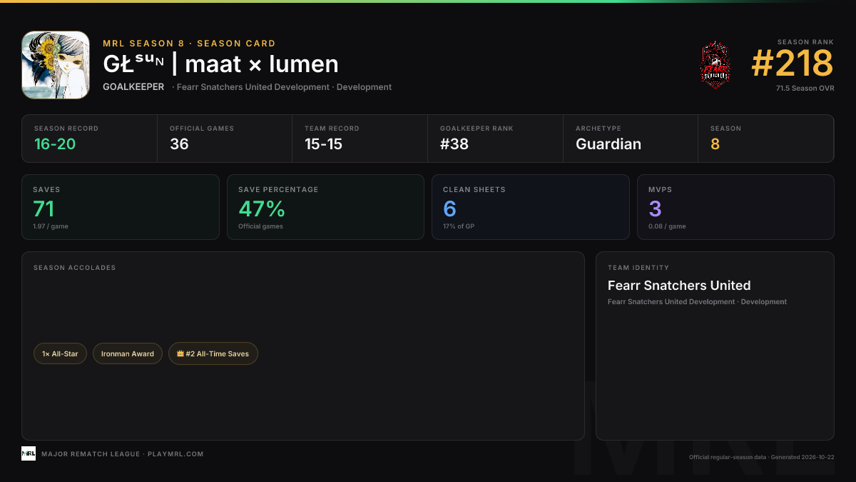The height and width of the screenshot is (482, 856).
Task: Click the 15-15 team record value
Action: pos(323,144)
